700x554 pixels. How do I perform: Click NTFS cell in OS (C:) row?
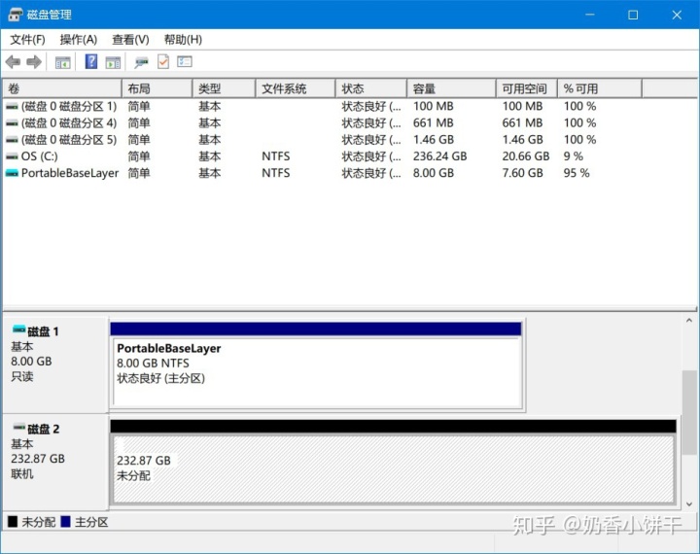(275, 156)
